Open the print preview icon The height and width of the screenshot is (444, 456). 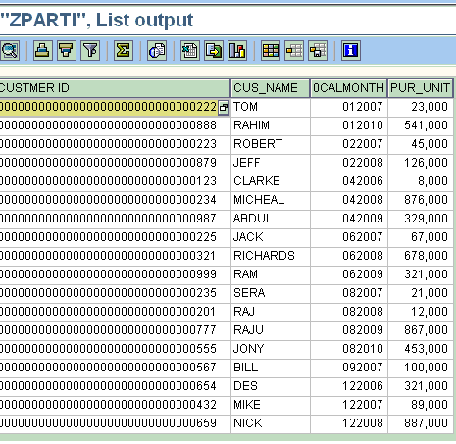coord(157,51)
